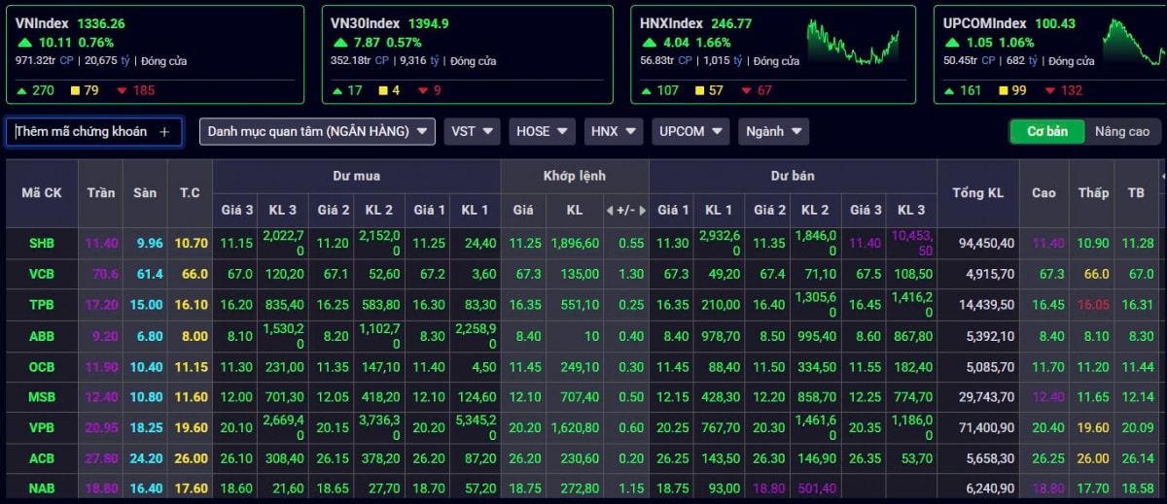The image size is (1167, 504).
Task: Sort by the Cao column header
Action: point(1043,192)
